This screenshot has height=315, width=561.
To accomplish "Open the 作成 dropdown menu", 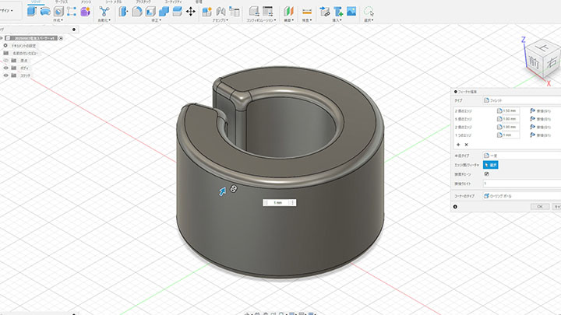I will (58, 20).
